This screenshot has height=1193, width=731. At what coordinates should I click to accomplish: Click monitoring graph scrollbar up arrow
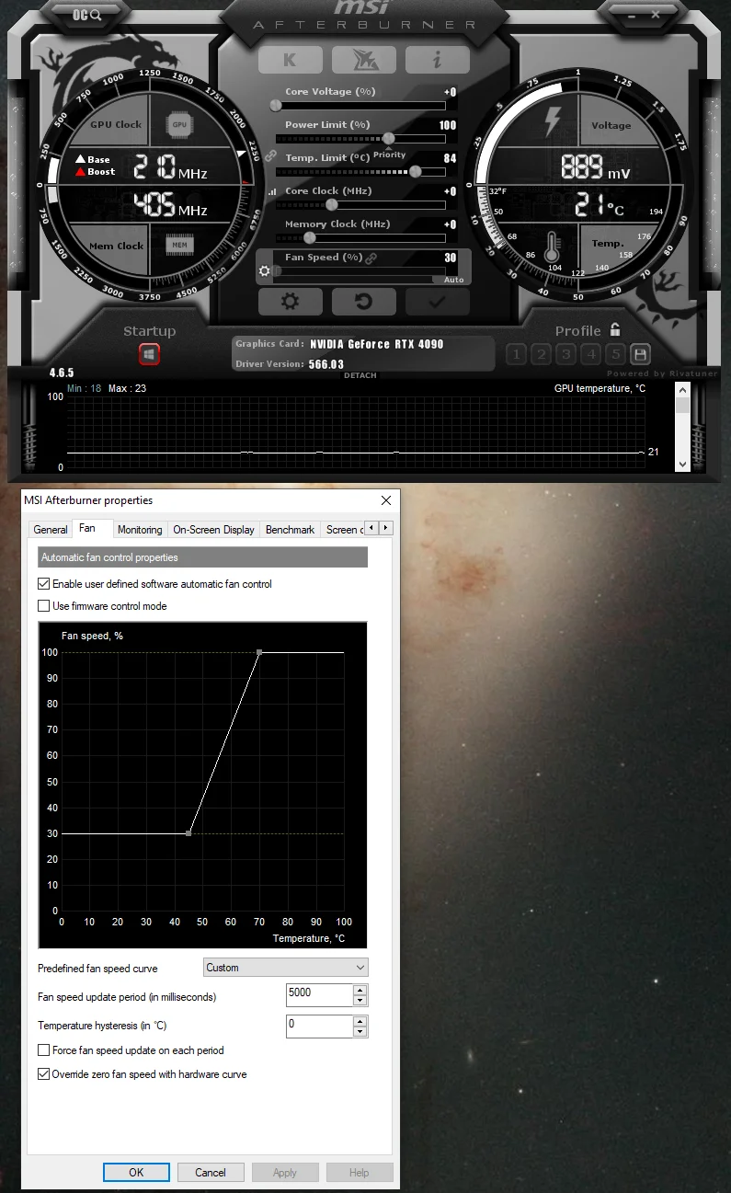682,390
